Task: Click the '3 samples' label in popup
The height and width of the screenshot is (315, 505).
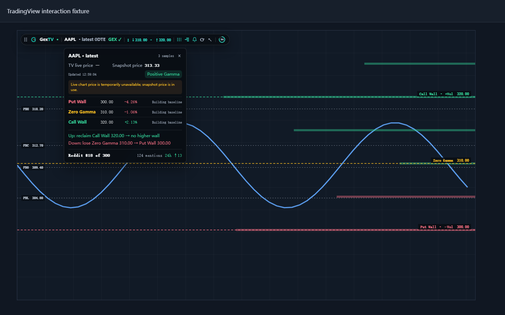Action: [166, 56]
